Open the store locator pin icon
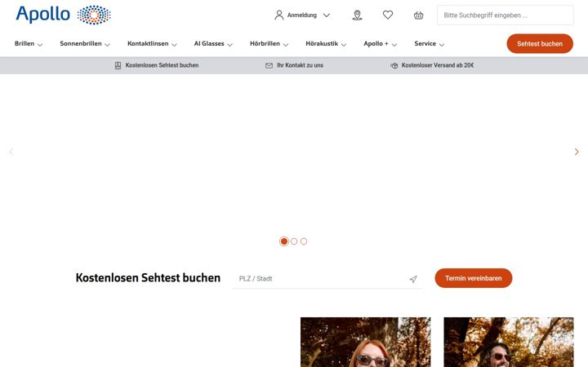 [x=358, y=15]
